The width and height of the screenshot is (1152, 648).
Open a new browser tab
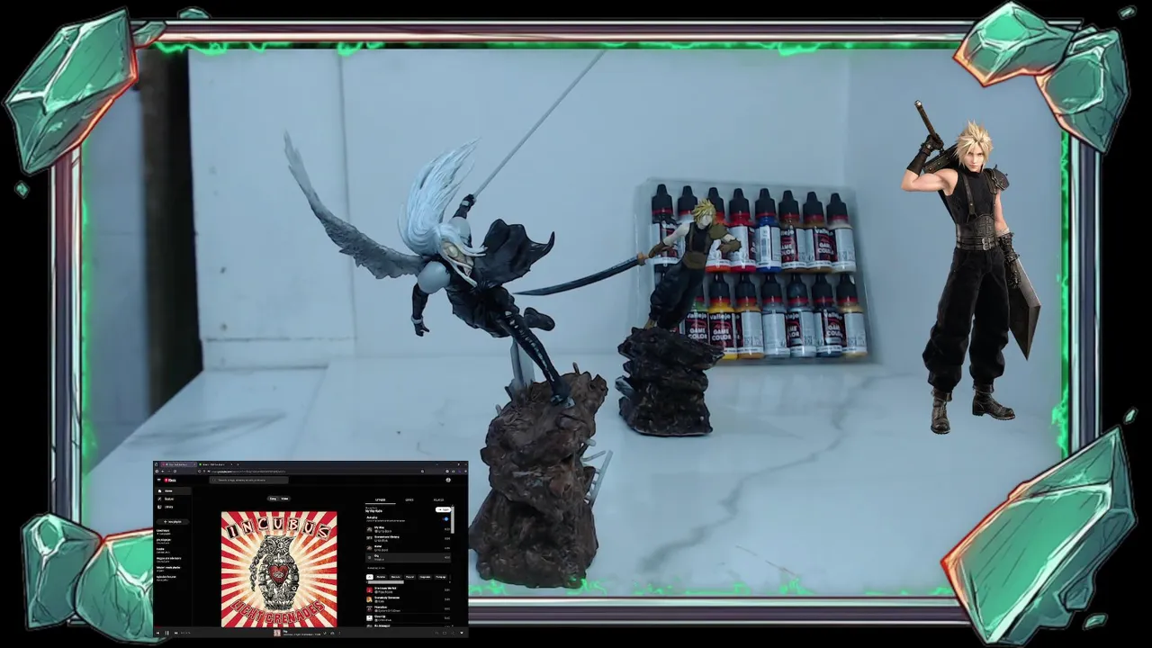tap(238, 464)
